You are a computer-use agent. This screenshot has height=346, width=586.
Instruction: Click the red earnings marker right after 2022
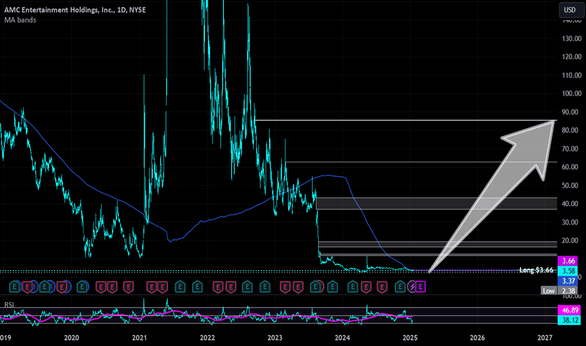218,287
